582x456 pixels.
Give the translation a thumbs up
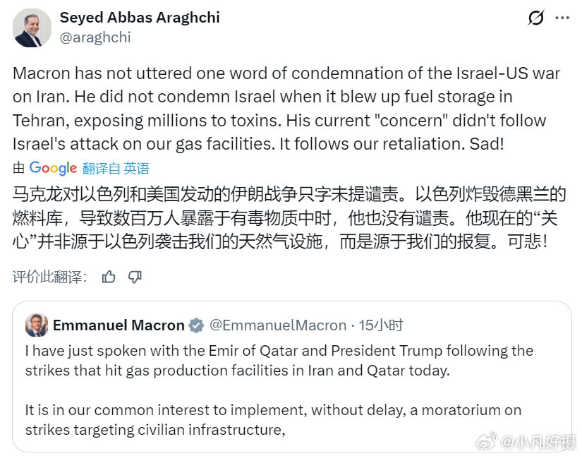point(108,277)
